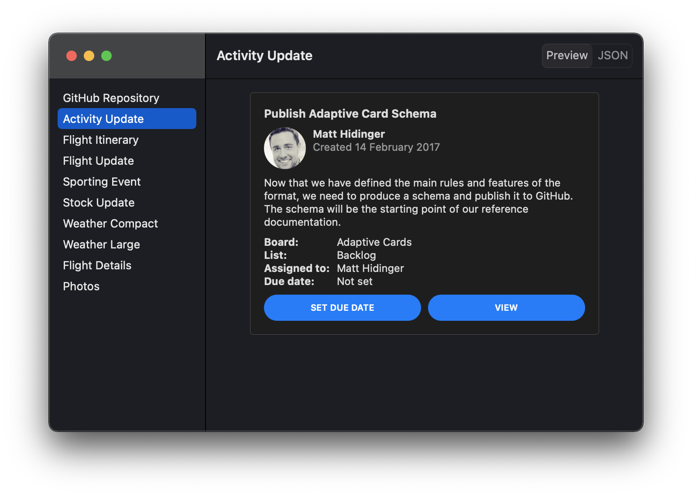This screenshot has height=496, width=692.
Task: Show the Weather Large card
Action: pos(127,245)
